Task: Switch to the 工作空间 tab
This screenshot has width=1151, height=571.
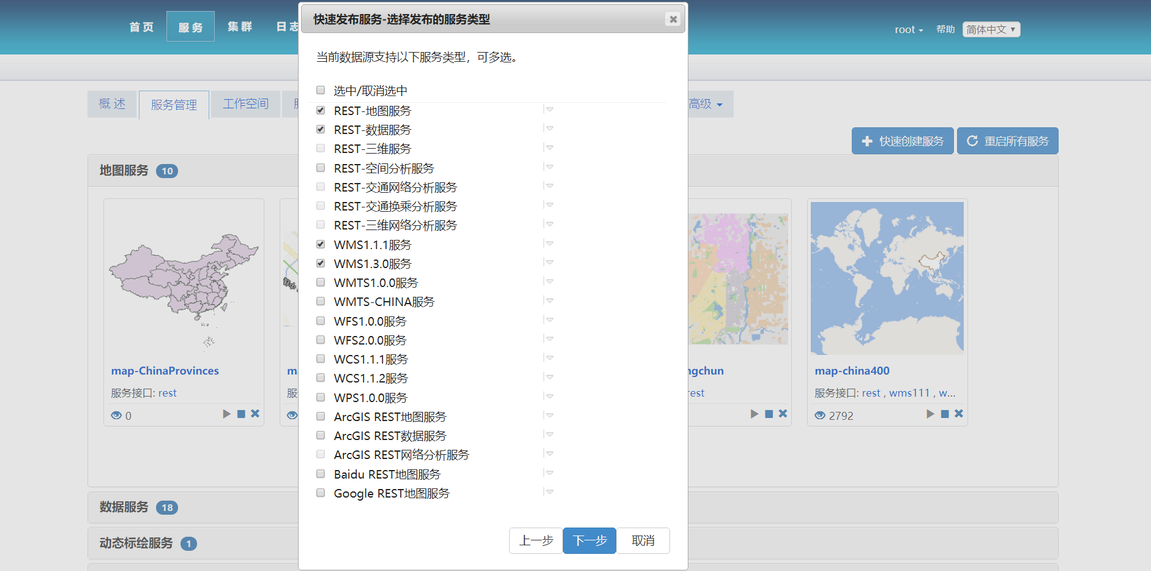Action: [245, 103]
